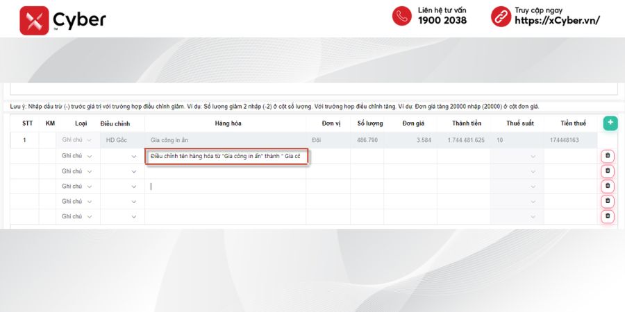The image size is (625, 312).
Task: Click the "Gia công in ấn" cell
Action: (x=225, y=140)
